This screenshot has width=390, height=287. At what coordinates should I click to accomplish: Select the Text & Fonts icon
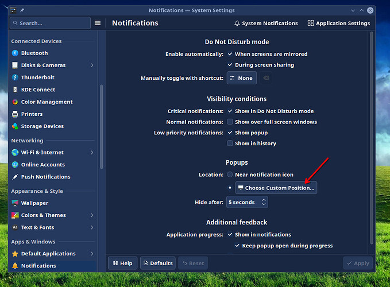15,227
